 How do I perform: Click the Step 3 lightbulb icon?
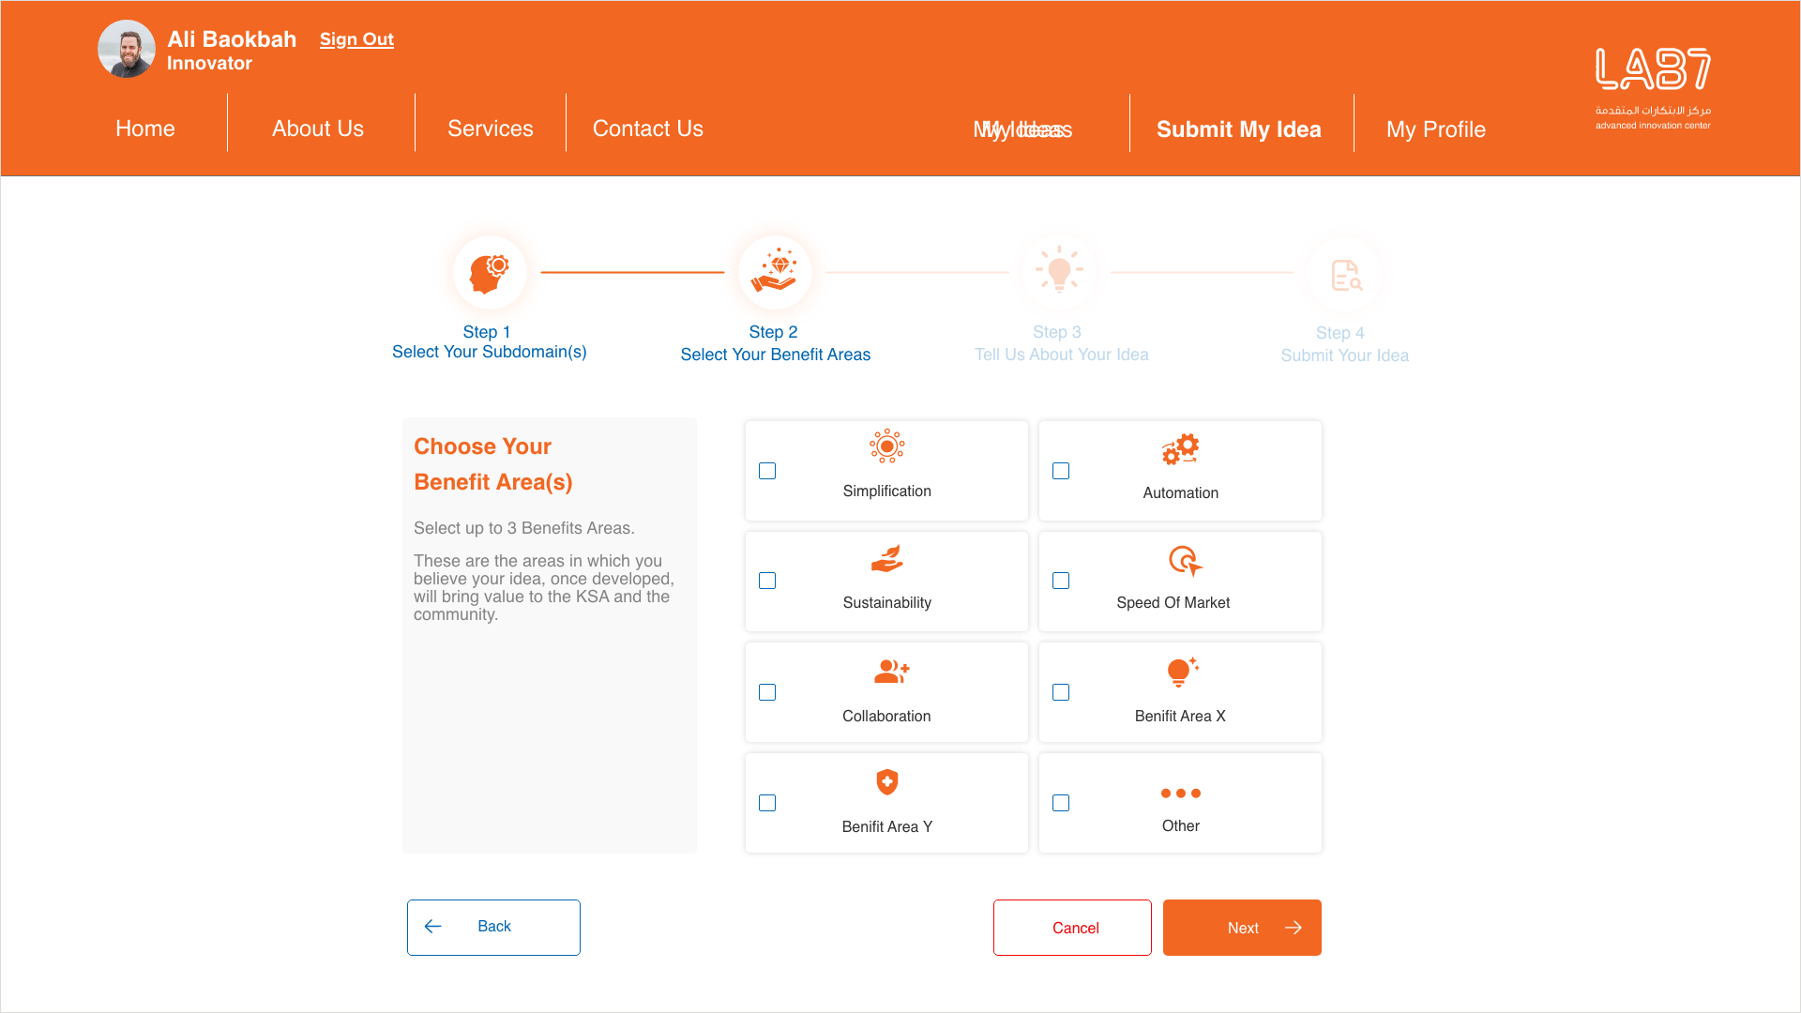point(1059,272)
